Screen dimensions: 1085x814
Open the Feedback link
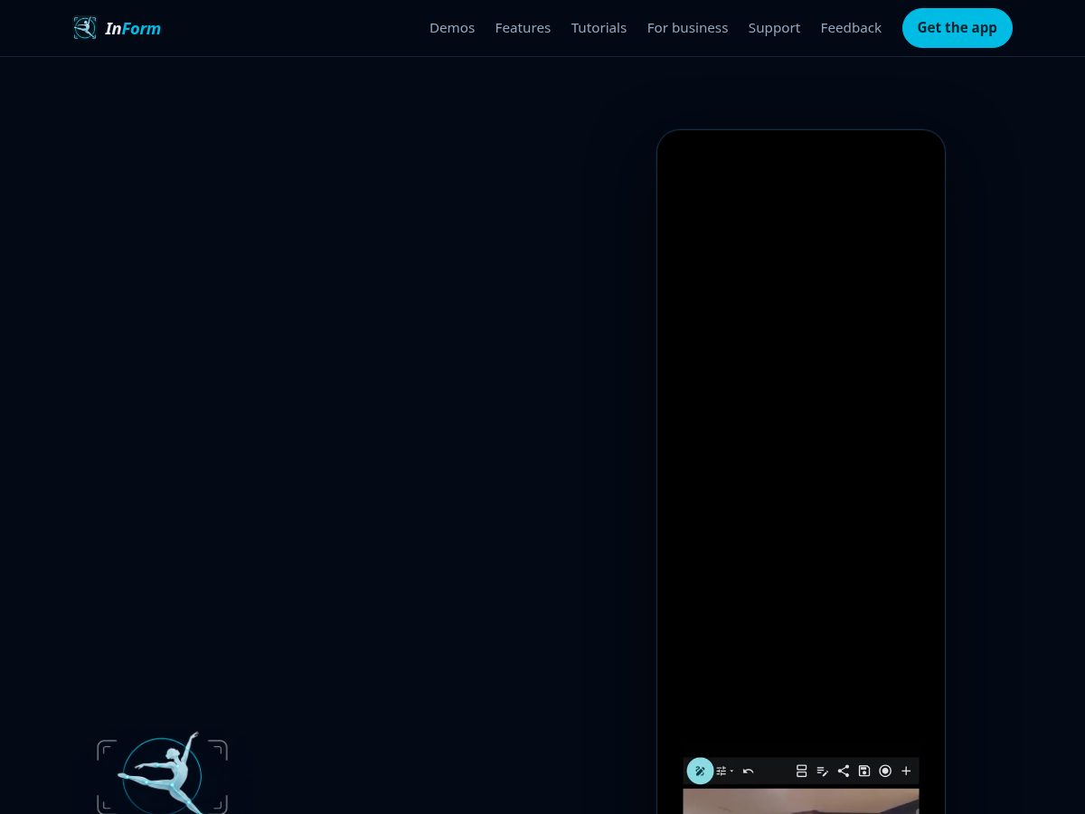(x=851, y=28)
